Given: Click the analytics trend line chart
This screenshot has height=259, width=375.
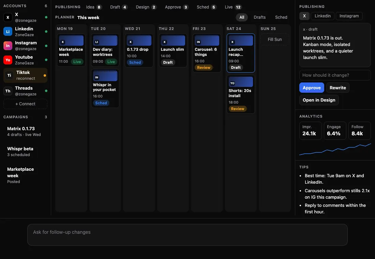Looking at the screenshot, I should [335, 149].
